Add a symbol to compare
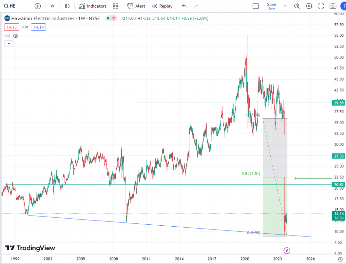The image size is (346, 264). click(x=38, y=6)
